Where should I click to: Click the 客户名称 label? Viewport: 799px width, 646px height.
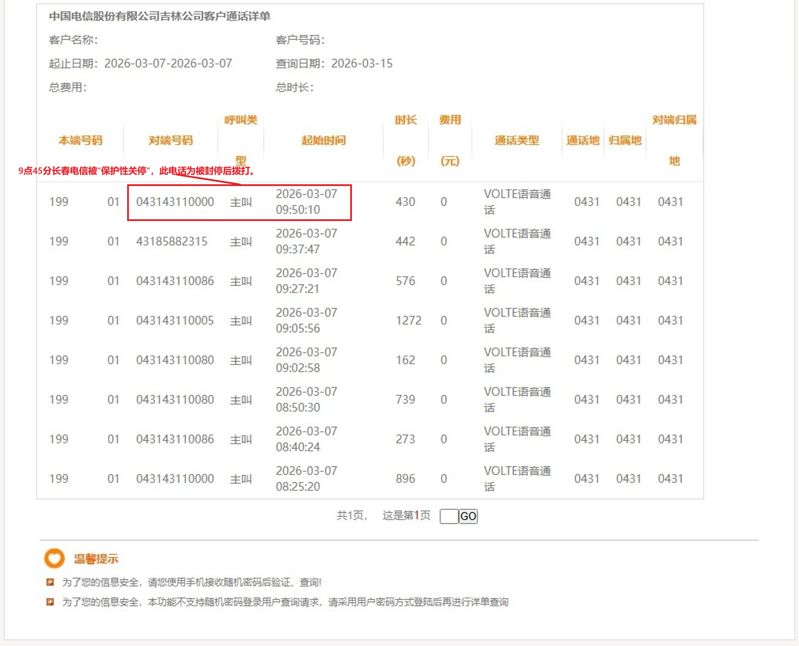click(73, 40)
